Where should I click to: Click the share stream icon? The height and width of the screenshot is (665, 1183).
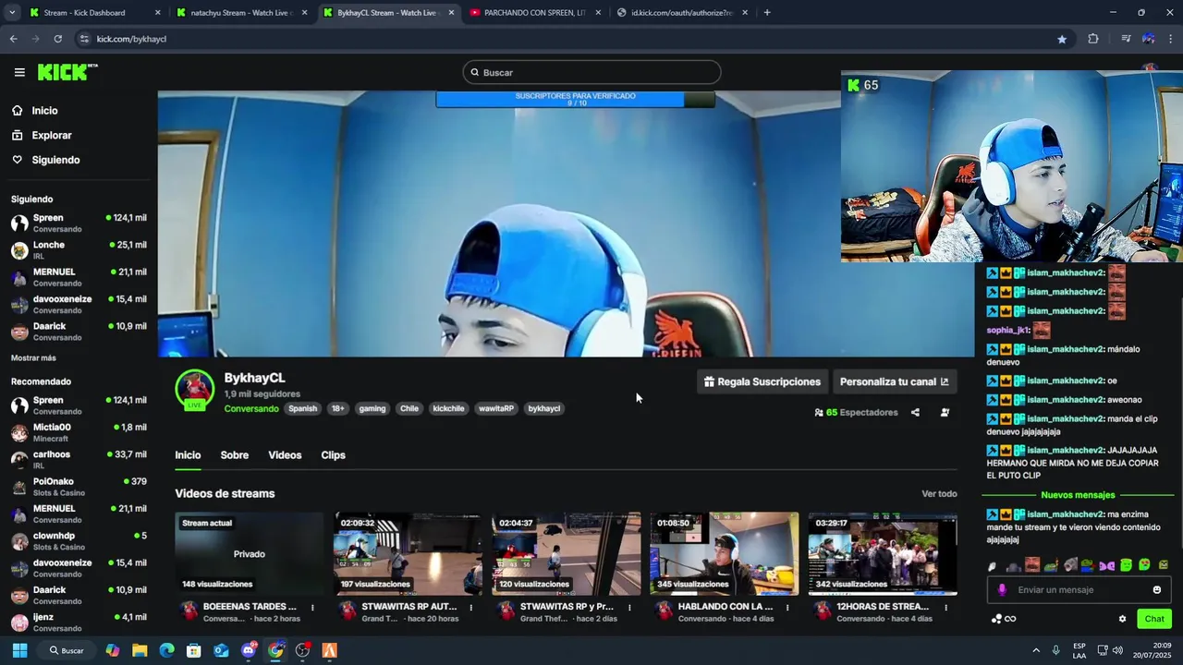pos(915,413)
